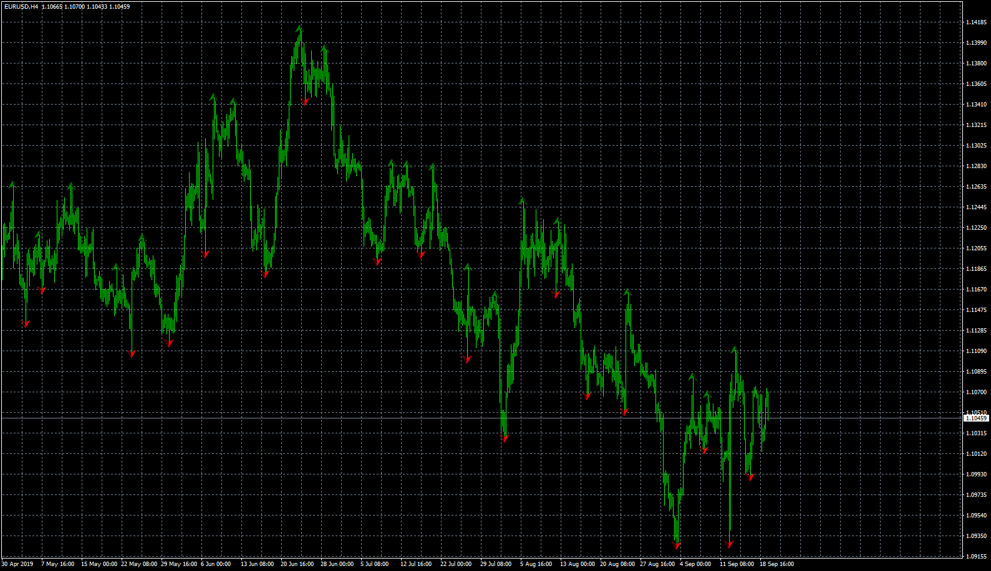Click the 22 May 08:00 time label
This screenshot has width=991, height=571.
coord(139,564)
